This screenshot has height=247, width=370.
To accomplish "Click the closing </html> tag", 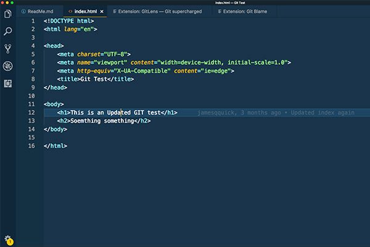I will click(55, 146).
